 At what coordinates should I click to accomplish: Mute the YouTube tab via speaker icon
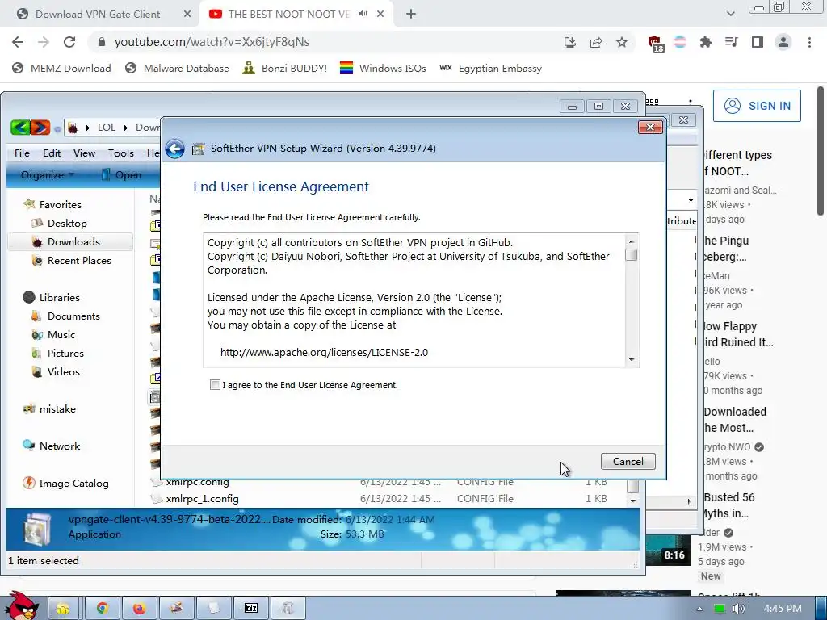click(363, 14)
